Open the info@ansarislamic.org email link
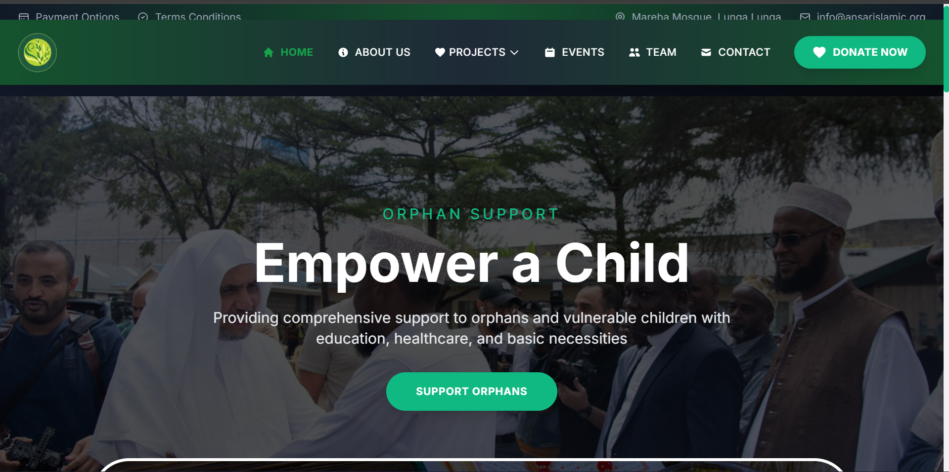Screen dimensions: 949x472 pyautogui.click(x=871, y=17)
